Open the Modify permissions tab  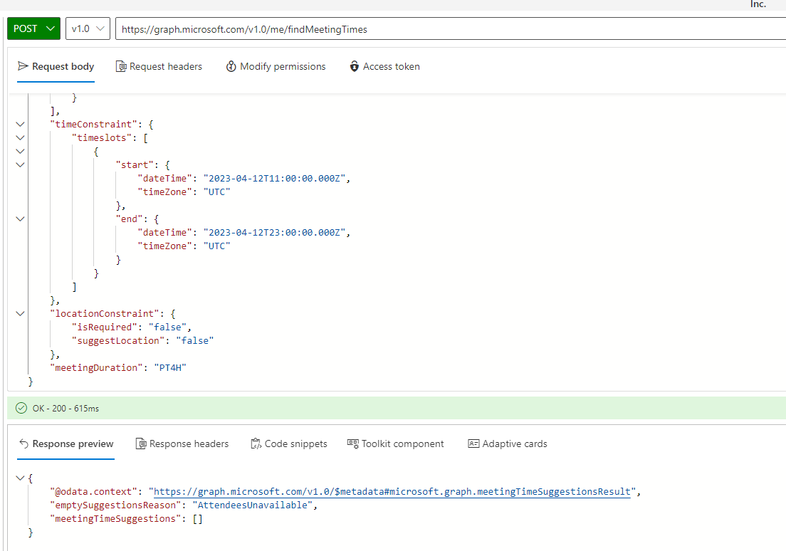tap(276, 66)
